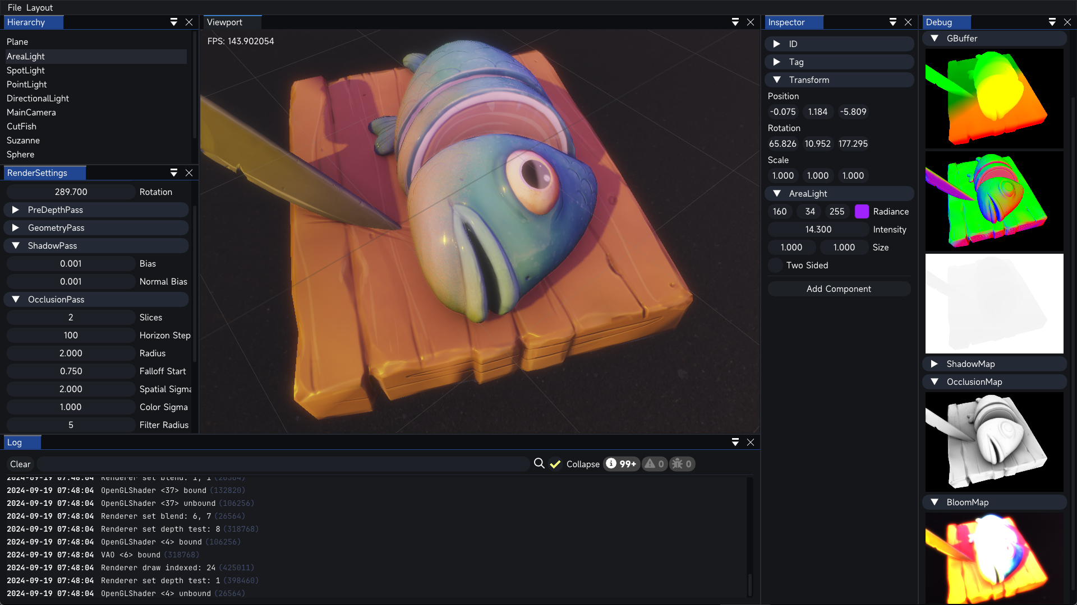1077x605 pixels.
Task: Close the Inspector panel
Action: point(908,22)
